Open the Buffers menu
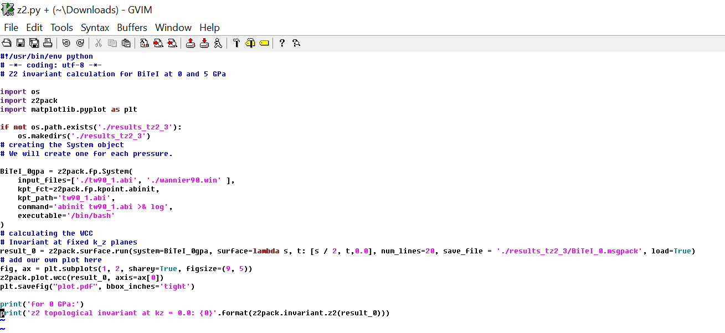The height and width of the screenshot is (333, 725). [132, 28]
